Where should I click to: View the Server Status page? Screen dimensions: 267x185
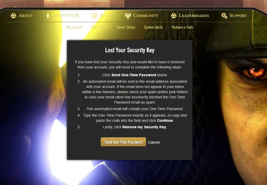(x=126, y=27)
